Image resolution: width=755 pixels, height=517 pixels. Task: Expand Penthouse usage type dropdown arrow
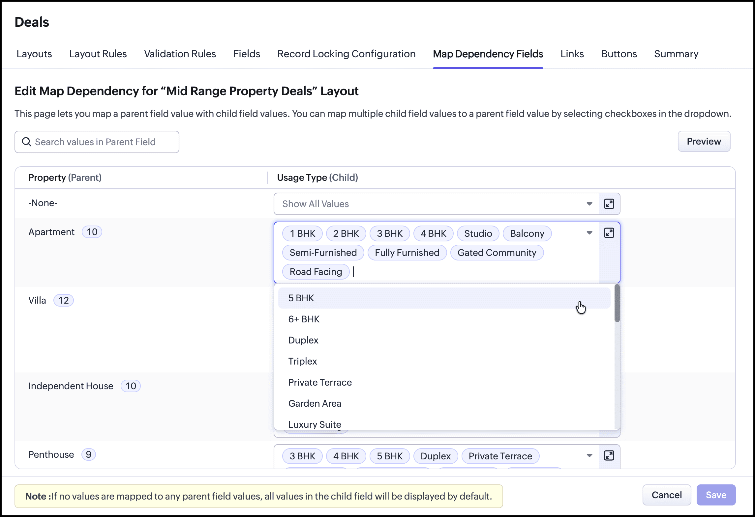pos(589,455)
